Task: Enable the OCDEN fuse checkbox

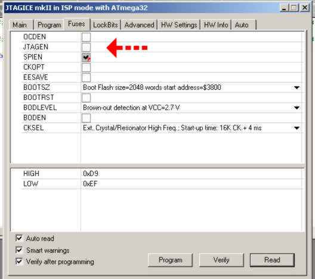Action: (86, 37)
